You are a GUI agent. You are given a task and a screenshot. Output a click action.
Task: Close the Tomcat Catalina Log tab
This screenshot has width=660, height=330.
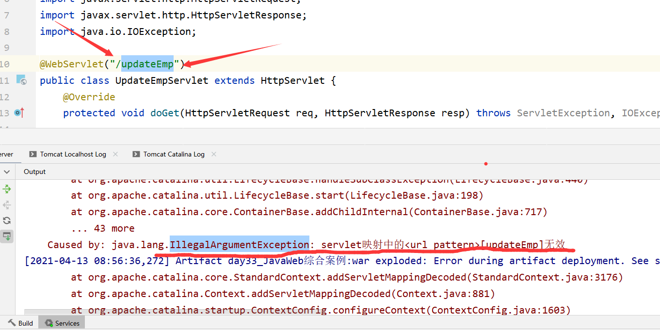213,154
